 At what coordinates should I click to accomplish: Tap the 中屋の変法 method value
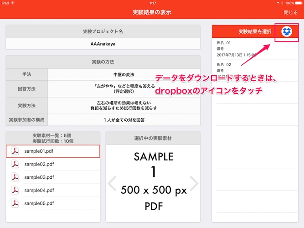124,74
